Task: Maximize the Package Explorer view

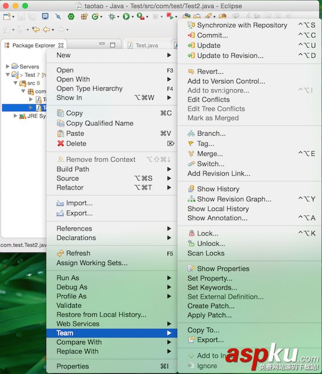Action: [112, 45]
